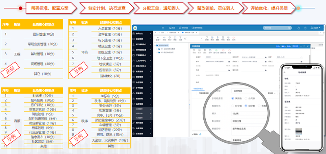Click the search field in the top bar
The height and width of the screenshot is (154, 326).
277,28
